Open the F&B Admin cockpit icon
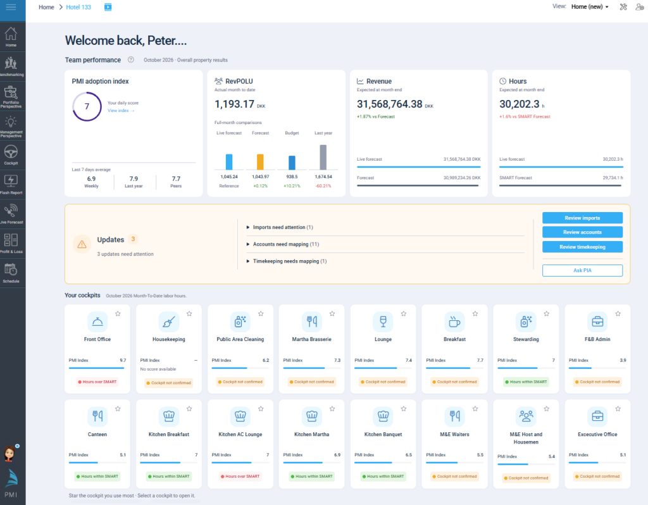The image size is (648, 505). [x=597, y=321]
